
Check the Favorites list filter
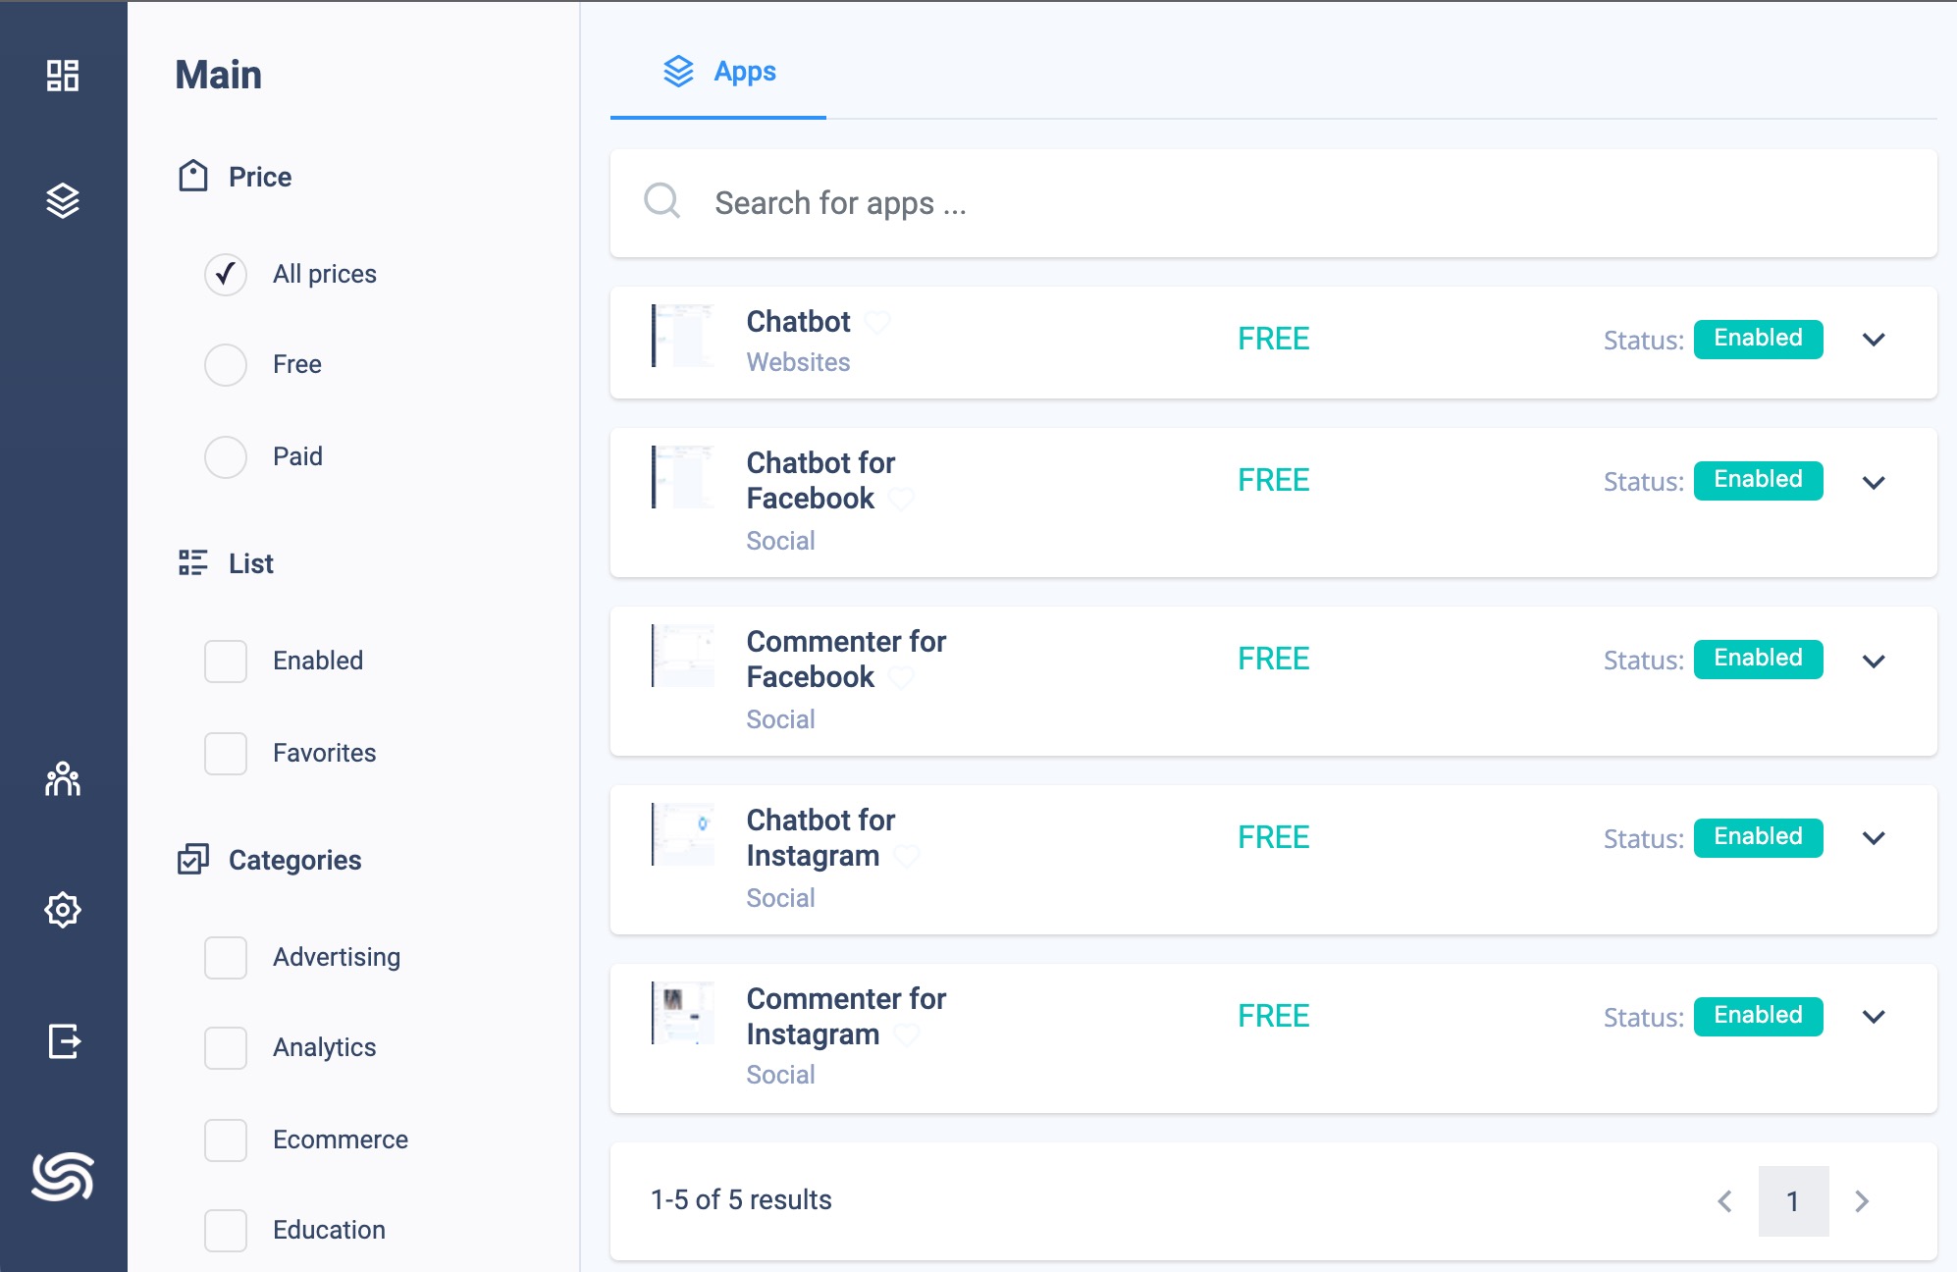pyautogui.click(x=226, y=754)
